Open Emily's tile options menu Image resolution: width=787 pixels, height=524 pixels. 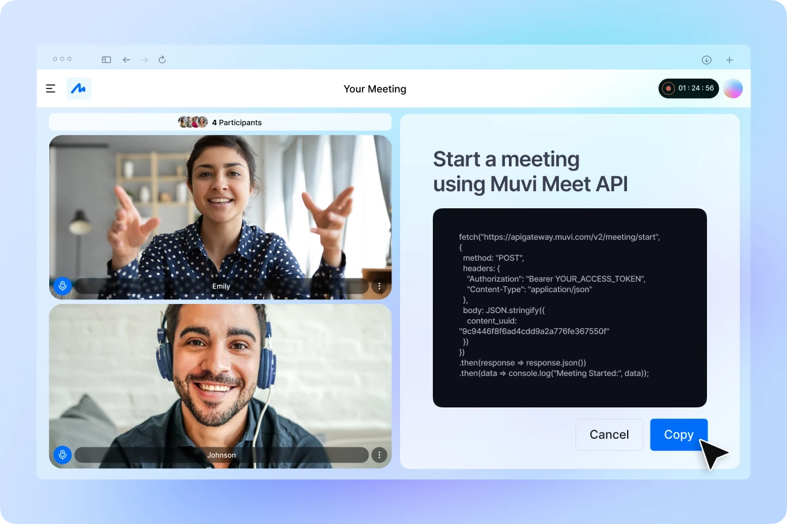(x=379, y=286)
